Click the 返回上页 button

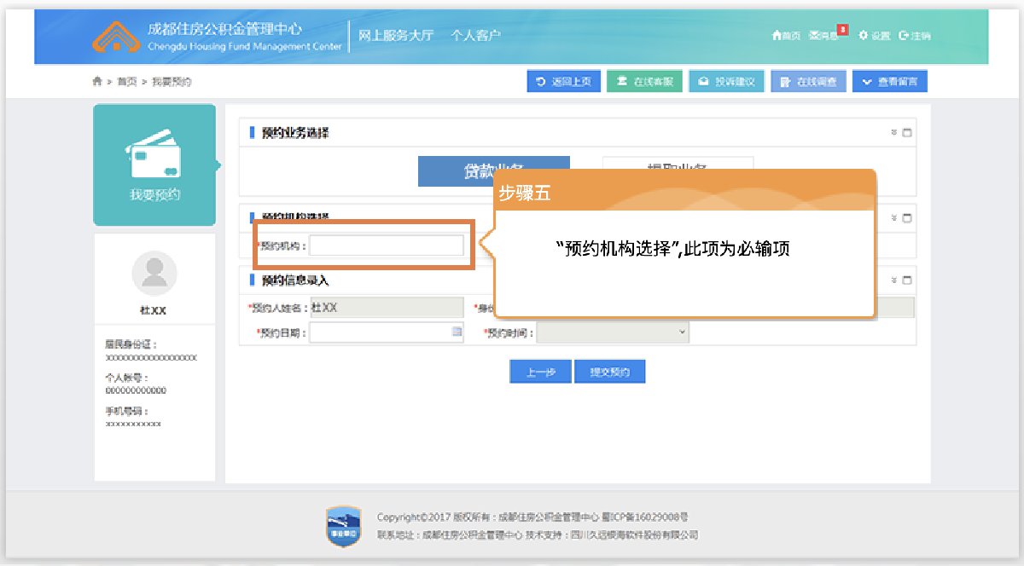click(564, 82)
